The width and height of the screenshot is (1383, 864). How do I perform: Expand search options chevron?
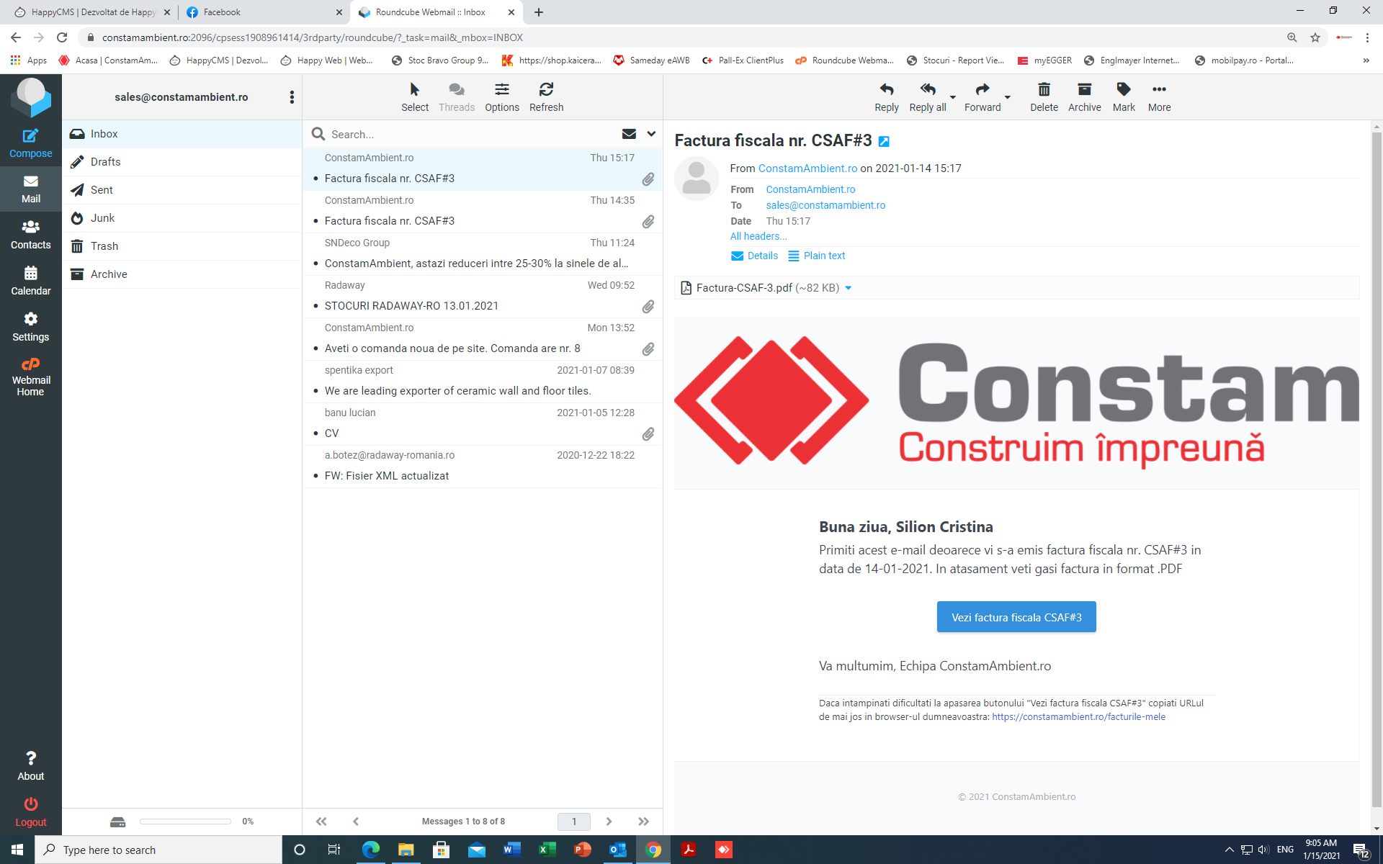[x=651, y=134]
